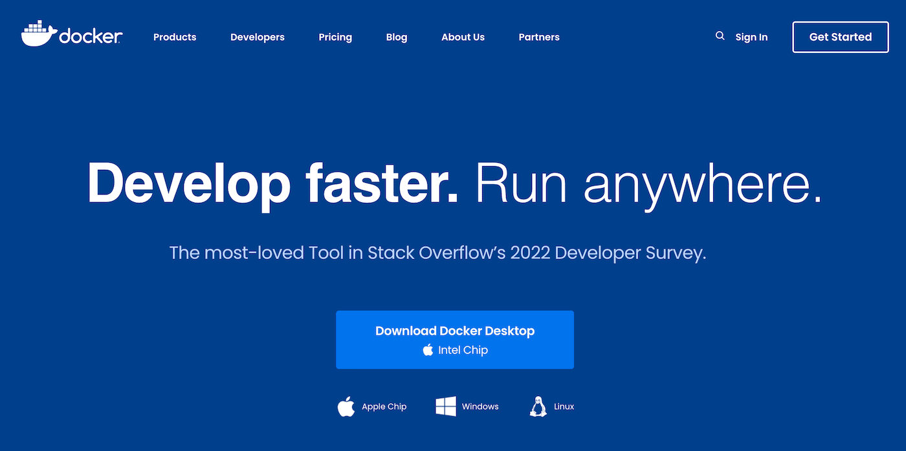Open the Sign In link
The image size is (906, 451).
click(x=751, y=37)
